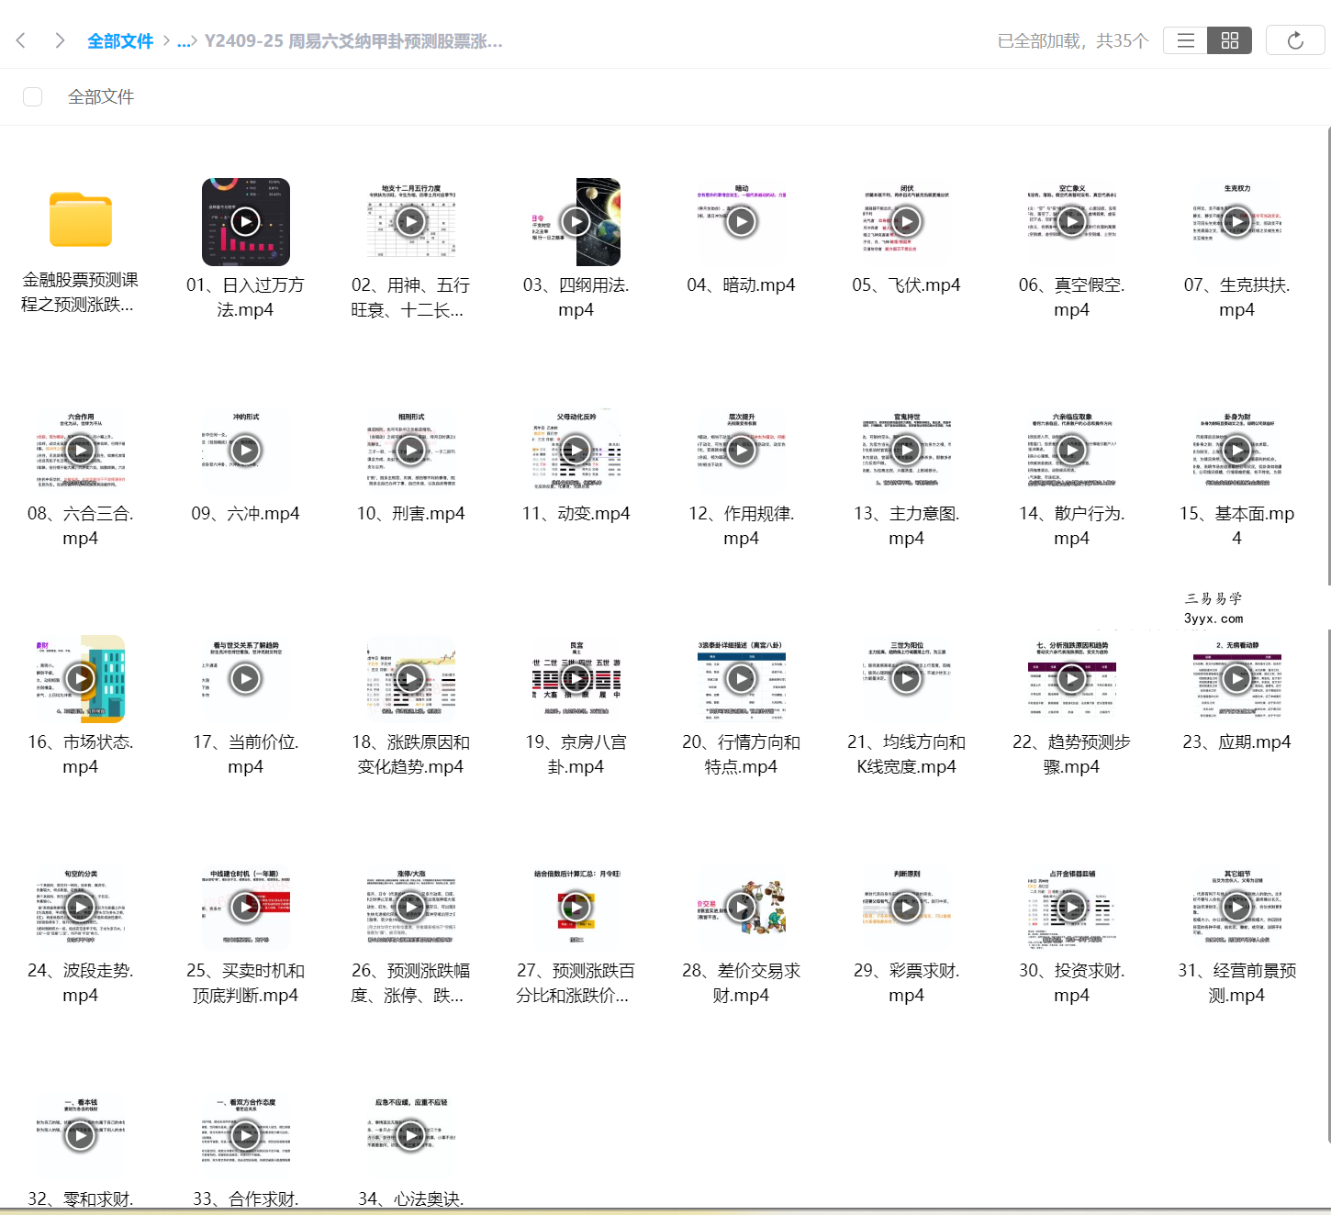
Task: Play video 06、真空假空.mp4
Action: tap(1071, 221)
